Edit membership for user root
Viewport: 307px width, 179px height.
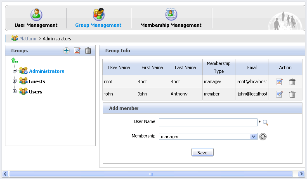tap(279, 82)
